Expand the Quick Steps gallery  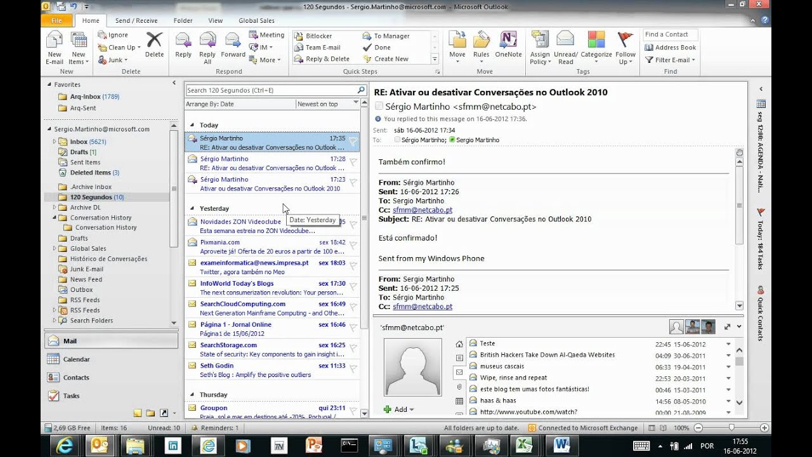coord(435,59)
